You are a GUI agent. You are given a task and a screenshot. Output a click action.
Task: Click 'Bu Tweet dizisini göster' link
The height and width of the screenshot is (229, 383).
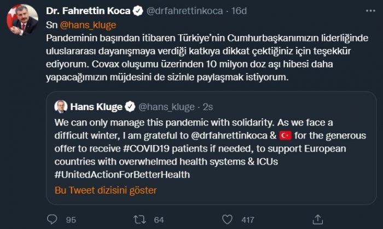[106, 190]
